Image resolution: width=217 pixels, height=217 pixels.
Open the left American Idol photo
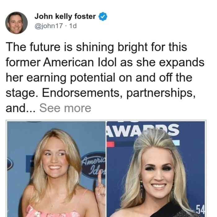tap(56, 169)
